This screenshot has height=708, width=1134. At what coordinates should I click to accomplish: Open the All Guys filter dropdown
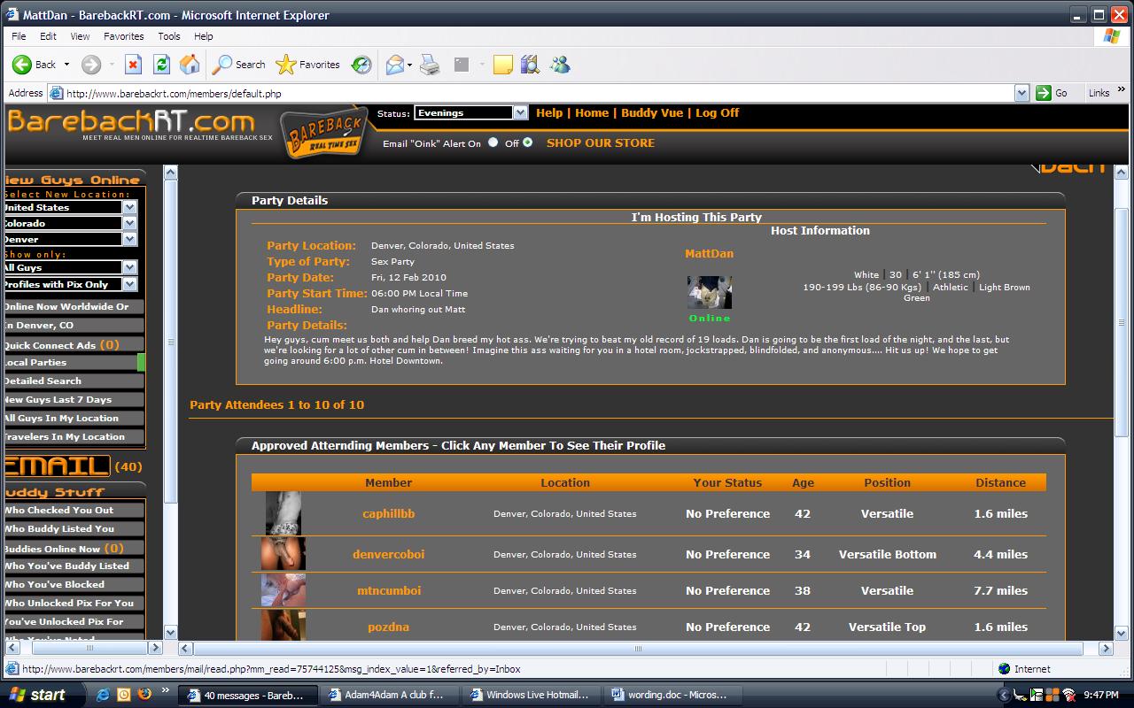coord(69,267)
